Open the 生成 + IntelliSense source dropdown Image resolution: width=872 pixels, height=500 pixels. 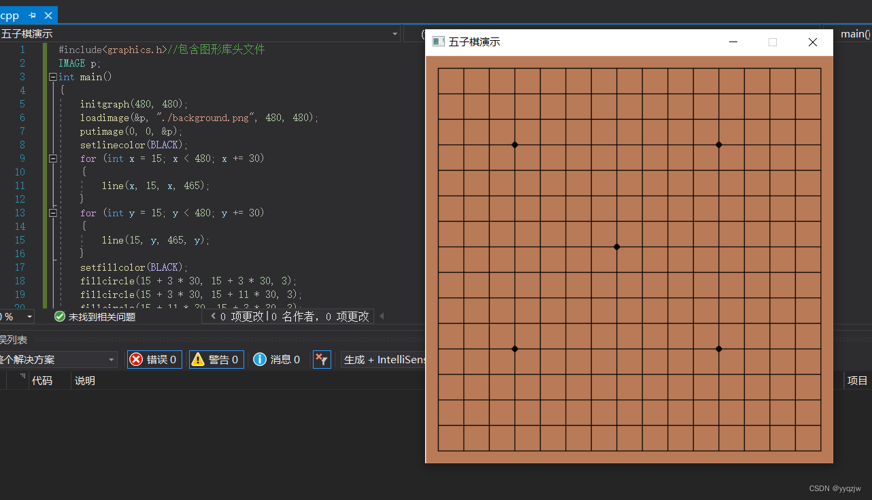tap(384, 359)
